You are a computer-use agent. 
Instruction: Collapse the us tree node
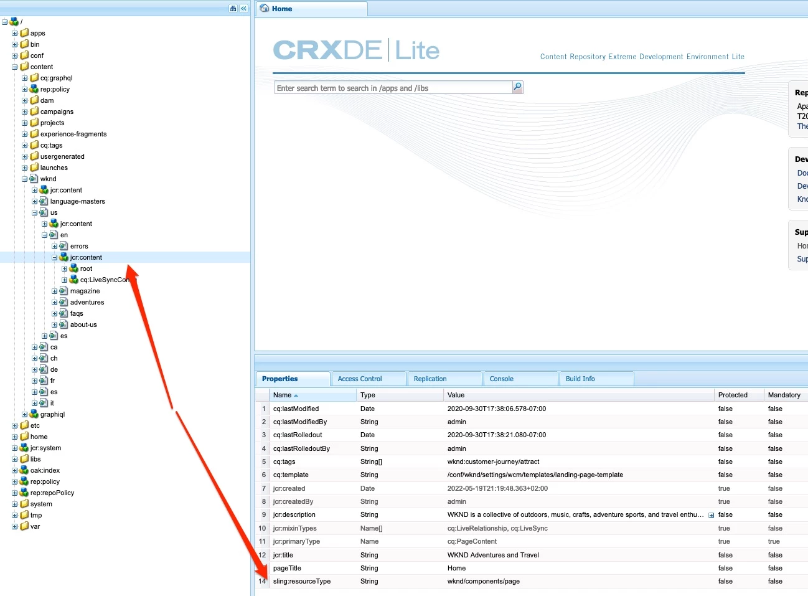tap(35, 213)
